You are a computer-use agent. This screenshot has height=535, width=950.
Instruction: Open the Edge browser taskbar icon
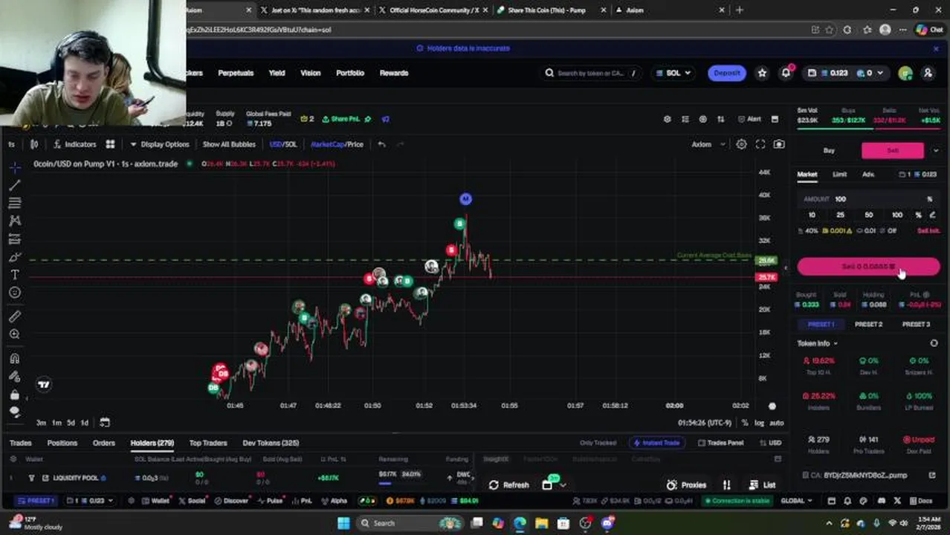pyautogui.click(x=520, y=523)
